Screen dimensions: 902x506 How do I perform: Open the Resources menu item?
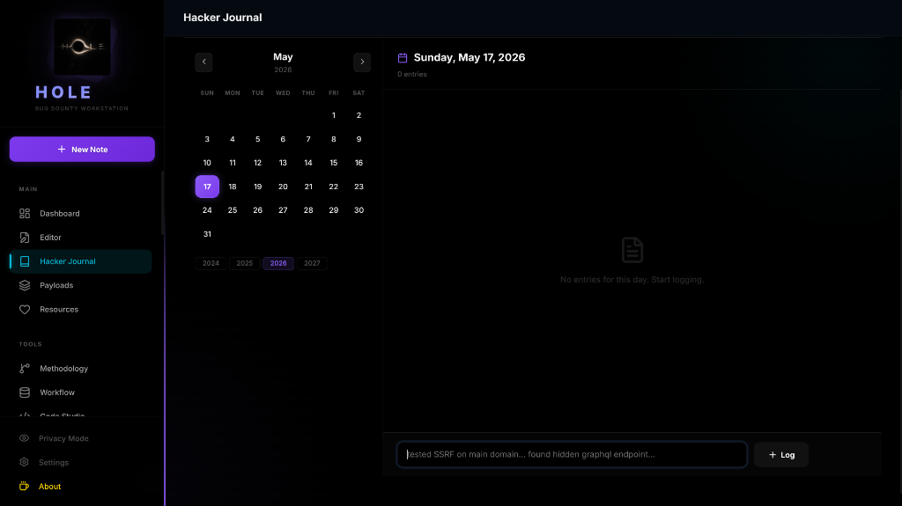click(80, 310)
